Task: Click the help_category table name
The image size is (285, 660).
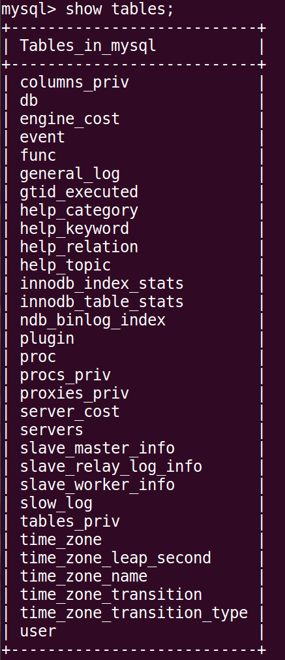Action: pos(79,210)
